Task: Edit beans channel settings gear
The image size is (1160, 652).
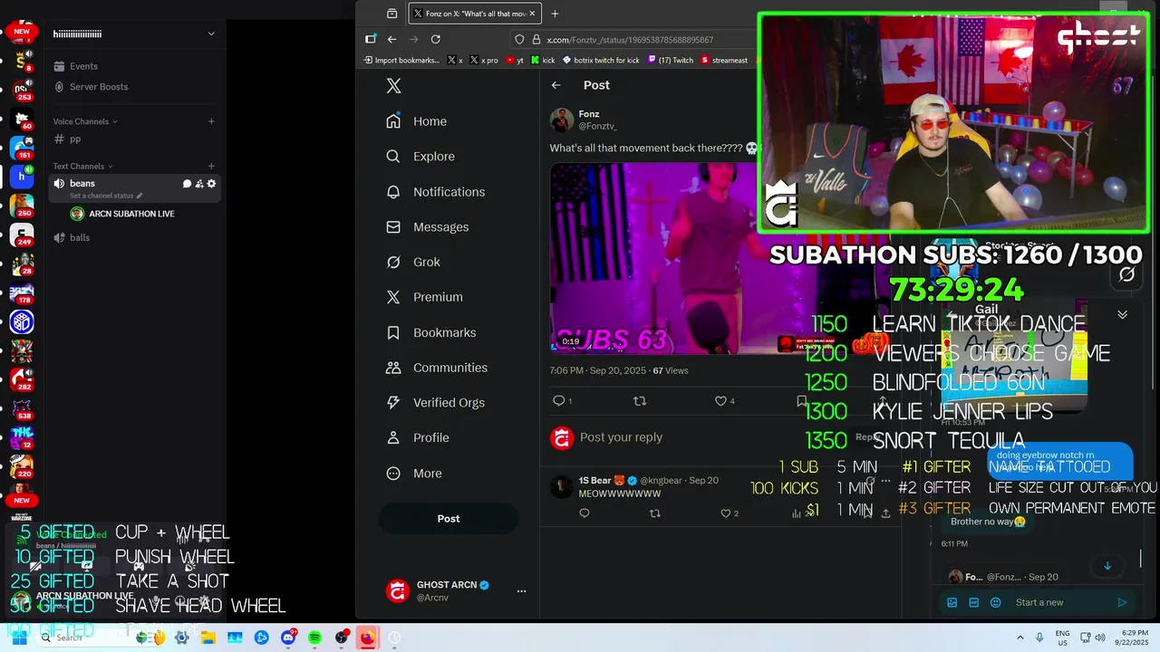Action: pyautogui.click(x=212, y=184)
